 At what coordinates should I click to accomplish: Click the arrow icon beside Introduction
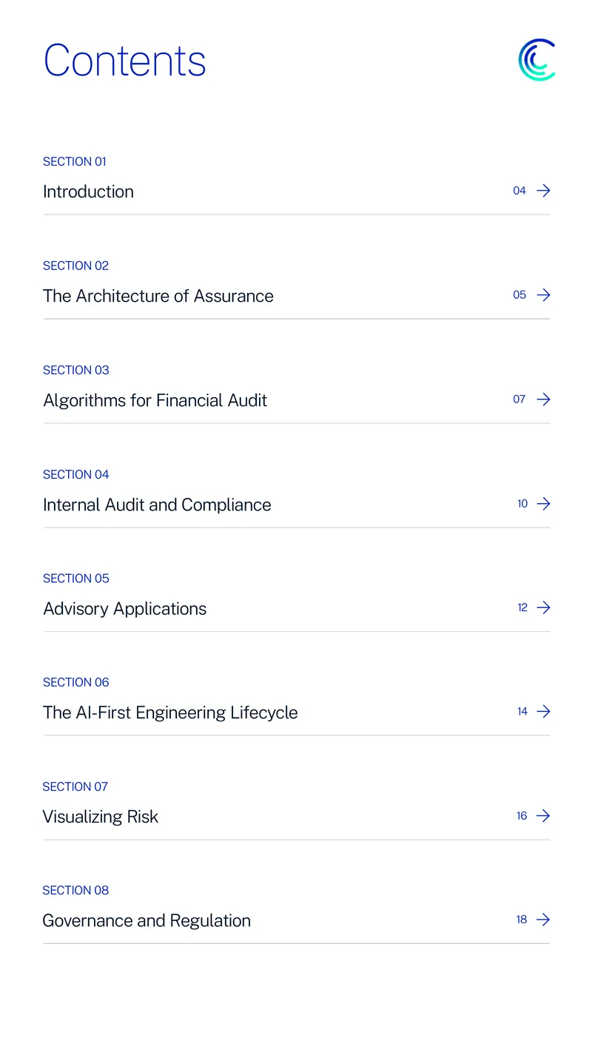[543, 191]
